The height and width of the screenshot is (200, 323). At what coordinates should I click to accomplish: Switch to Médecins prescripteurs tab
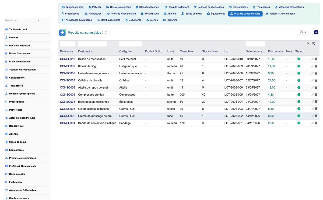point(289,7)
